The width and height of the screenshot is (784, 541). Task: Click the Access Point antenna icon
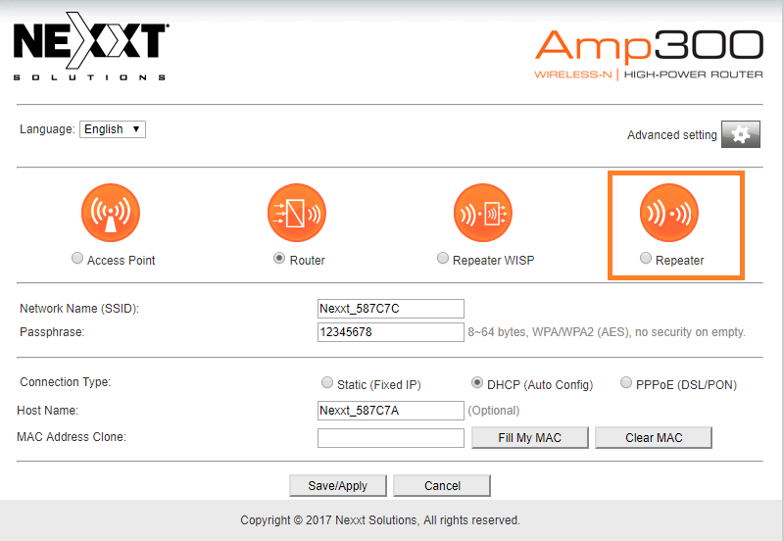pyautogui.click(x=111, y=213)
